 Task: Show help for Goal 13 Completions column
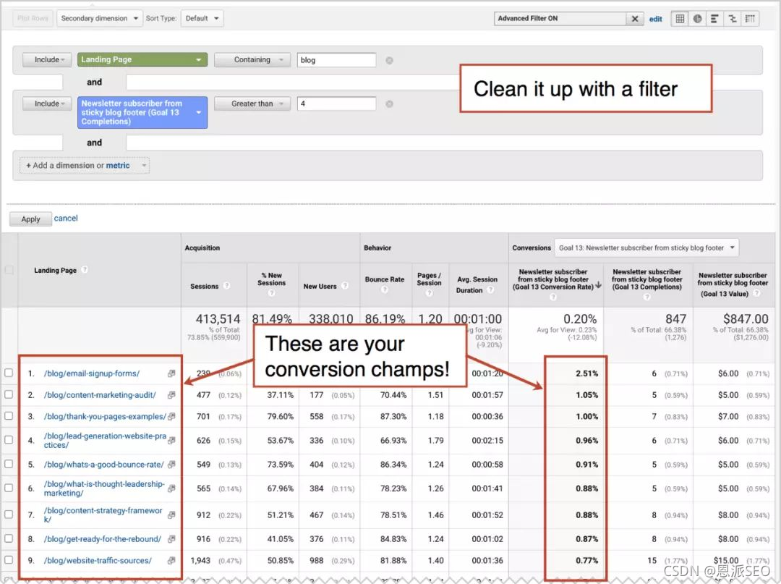[x=646, y=297]
